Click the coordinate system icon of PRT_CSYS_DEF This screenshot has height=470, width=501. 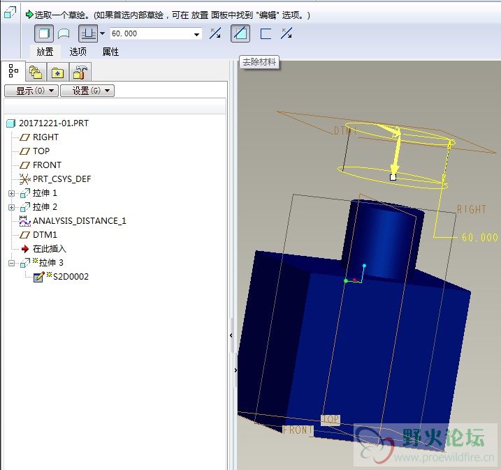24,179
